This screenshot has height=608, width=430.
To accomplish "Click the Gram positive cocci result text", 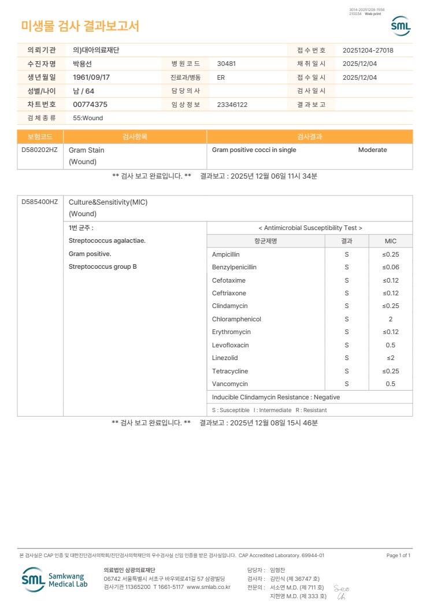I will 254,150.
